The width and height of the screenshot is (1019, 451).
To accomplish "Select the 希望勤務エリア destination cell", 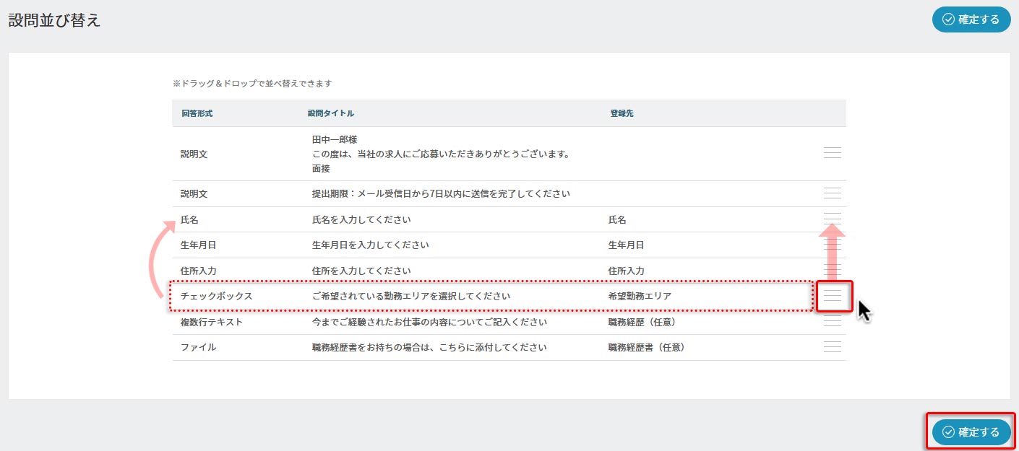I will (641, 297).
